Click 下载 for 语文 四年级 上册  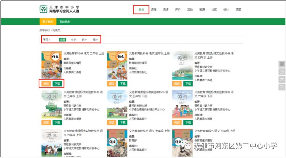pyautogui.click(x=188, y=84)
